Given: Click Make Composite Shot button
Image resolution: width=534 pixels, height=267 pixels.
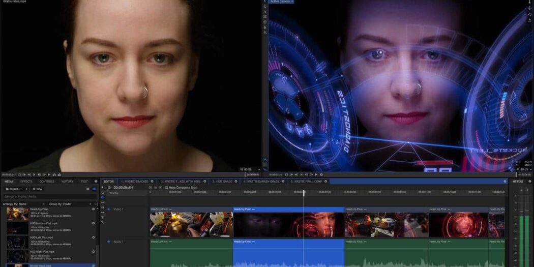Looking at the screenshot, I should (181, 188).
